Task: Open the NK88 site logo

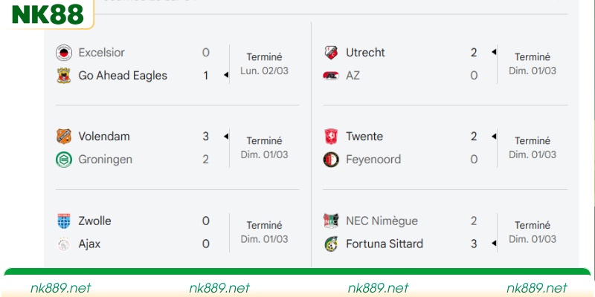Action: pos(46,14)
